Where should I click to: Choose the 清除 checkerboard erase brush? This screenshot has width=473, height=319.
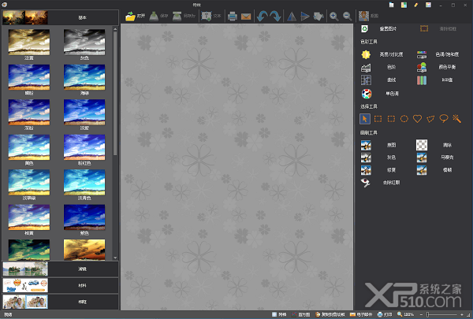pyautogui.click(x=422, y=145)
